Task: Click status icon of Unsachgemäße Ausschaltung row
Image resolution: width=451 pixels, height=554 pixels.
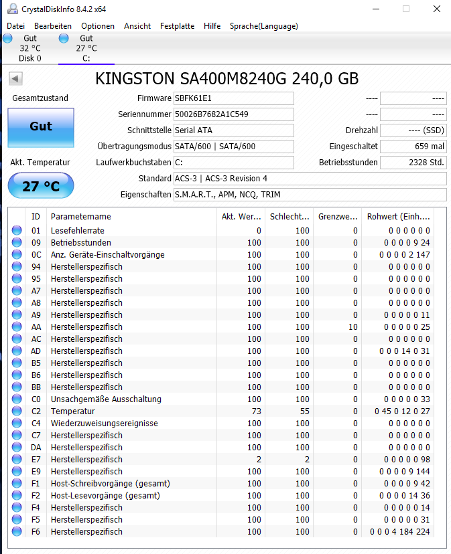Action: [x=17, y=399]
